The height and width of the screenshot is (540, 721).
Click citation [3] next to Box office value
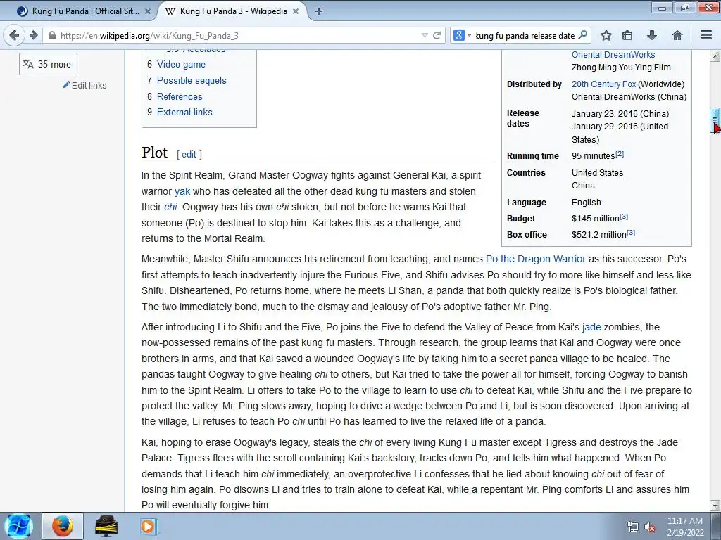631,232
